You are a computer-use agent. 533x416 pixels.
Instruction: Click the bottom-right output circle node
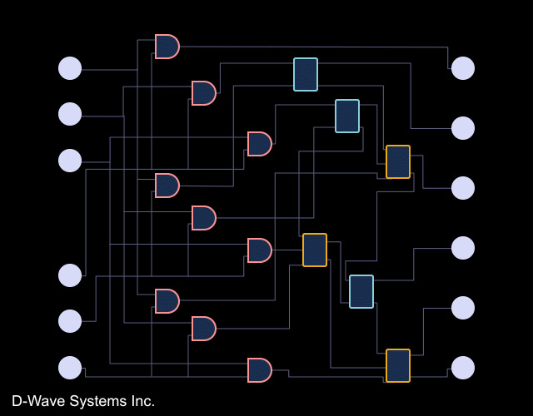(x=463, y=368)
